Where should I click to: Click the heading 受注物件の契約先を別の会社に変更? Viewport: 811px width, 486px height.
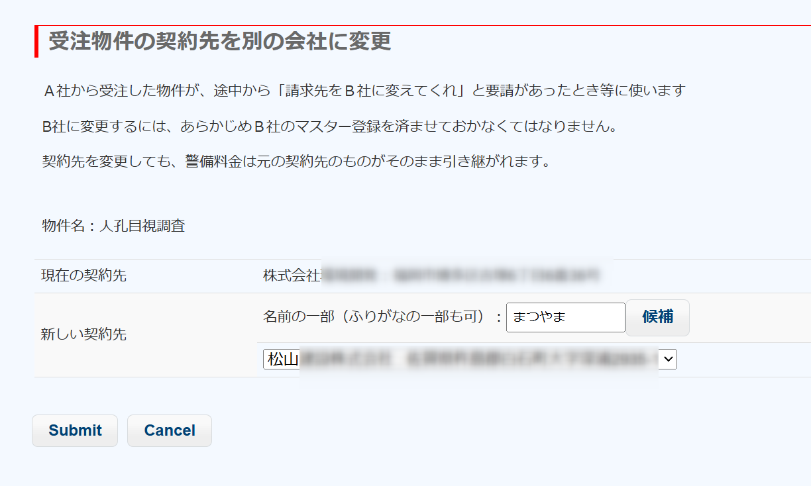tap(219, 41)
